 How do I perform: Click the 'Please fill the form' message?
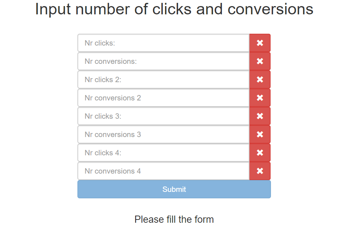click(174, 220)
